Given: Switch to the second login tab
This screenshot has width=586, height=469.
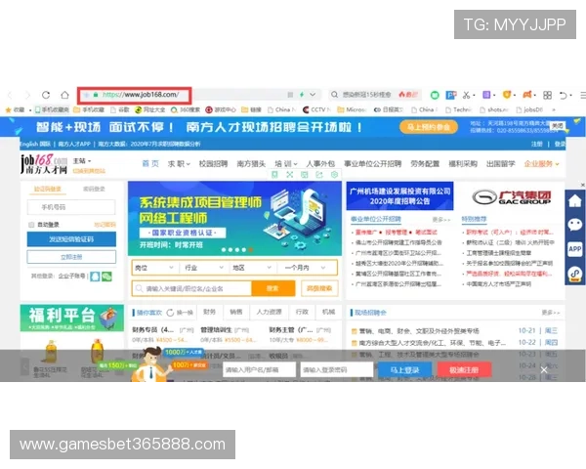Looking at the screenshot, I should 94,189.
